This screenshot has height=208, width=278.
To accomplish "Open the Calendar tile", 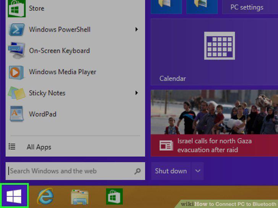I will (214, 52).
